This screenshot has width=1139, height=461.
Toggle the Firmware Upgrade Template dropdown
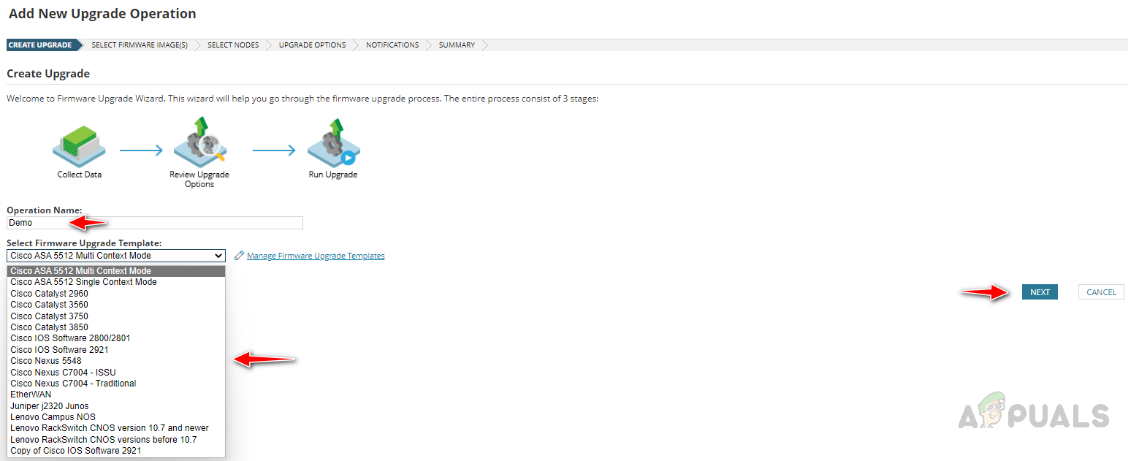click(x=116, y=256)
